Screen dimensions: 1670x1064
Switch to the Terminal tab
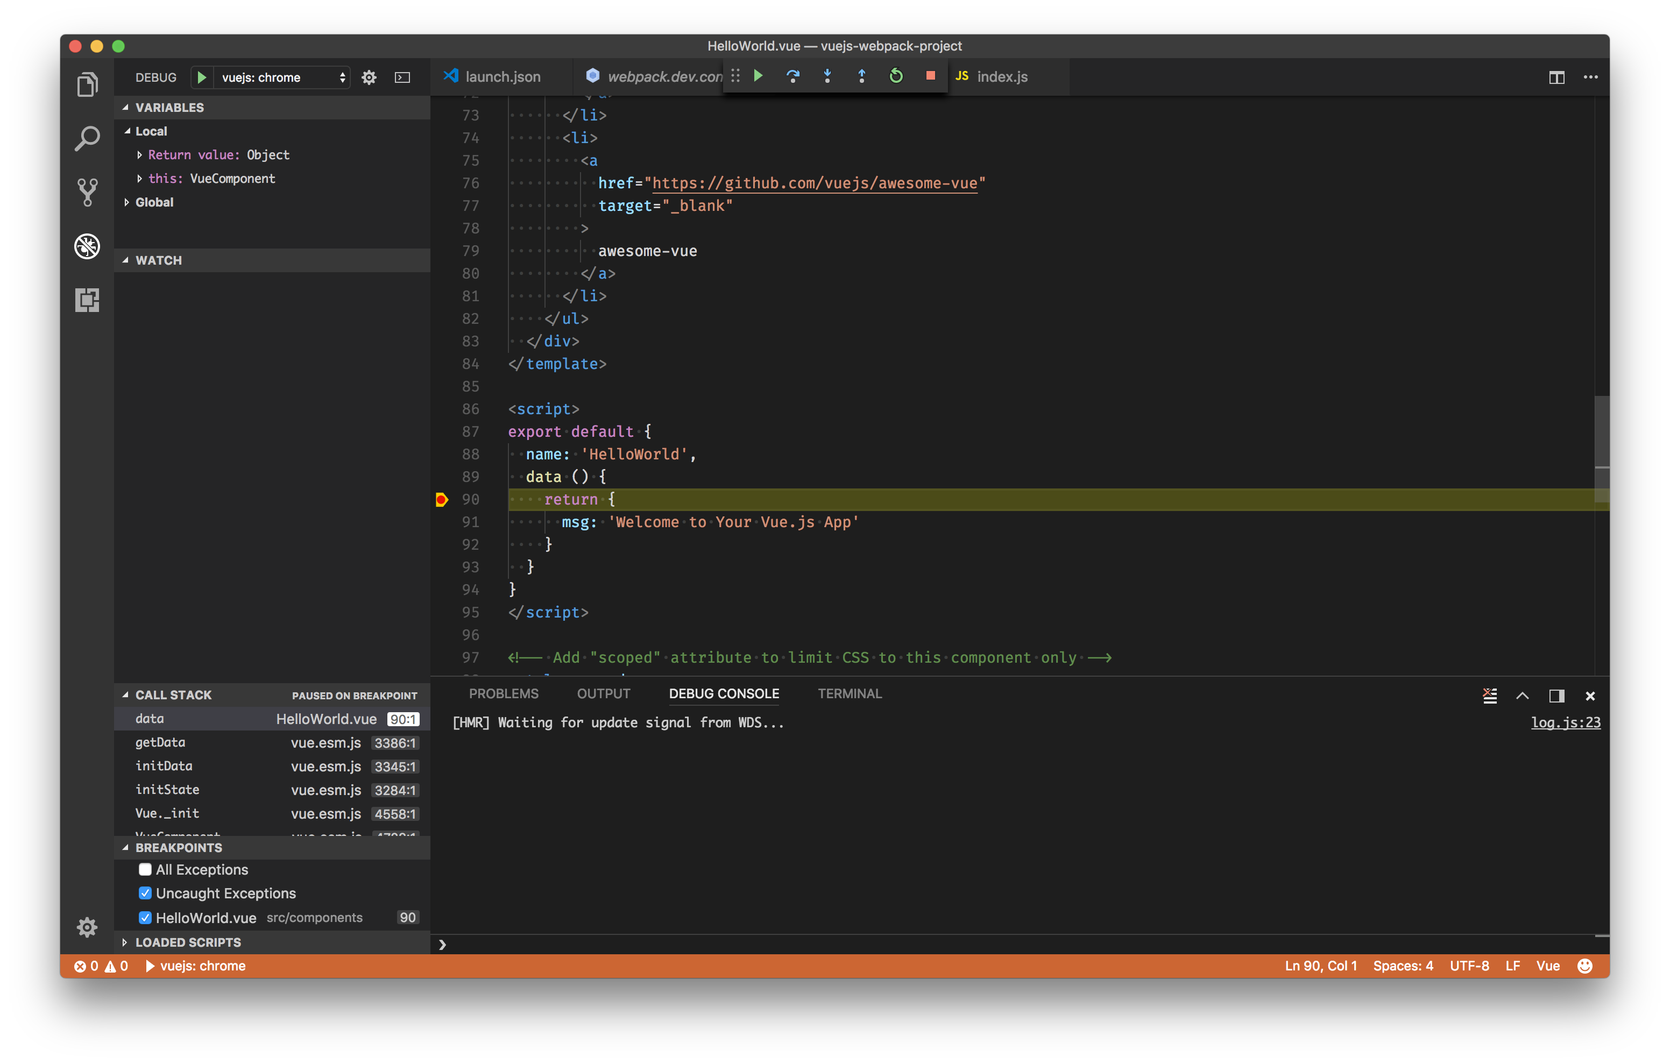(850, 693)
